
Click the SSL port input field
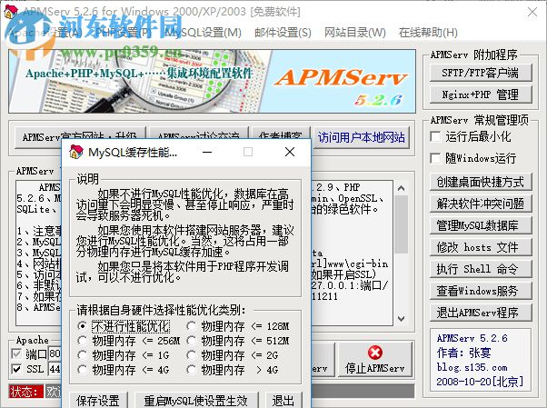pyautogui.click(x=55, y=369)
